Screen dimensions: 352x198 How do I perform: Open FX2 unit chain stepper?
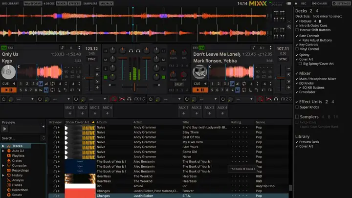click(x=290, y=99)
